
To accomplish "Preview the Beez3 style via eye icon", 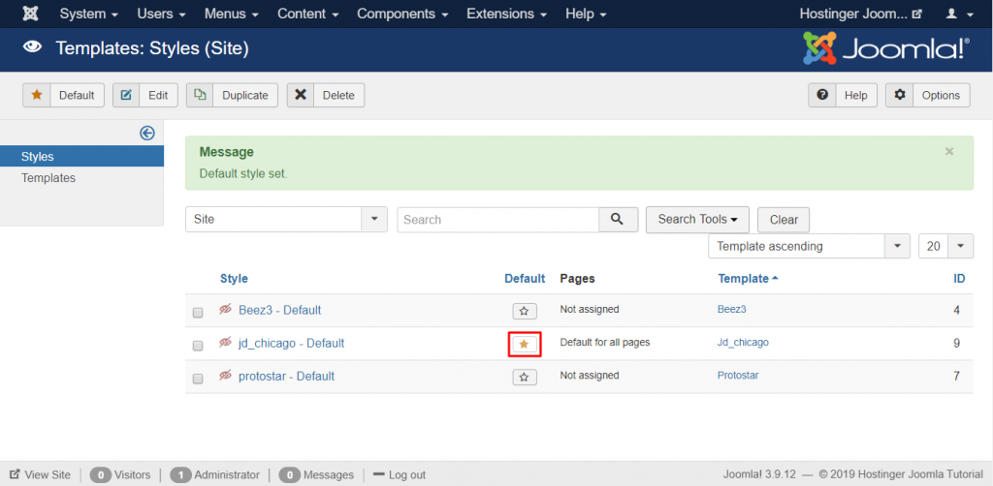I will 225,310.
